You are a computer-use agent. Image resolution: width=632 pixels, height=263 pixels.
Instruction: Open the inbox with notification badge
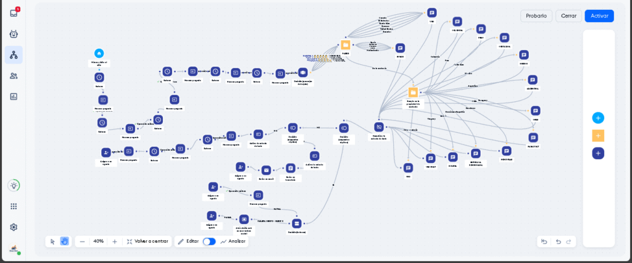coord(14,13)
